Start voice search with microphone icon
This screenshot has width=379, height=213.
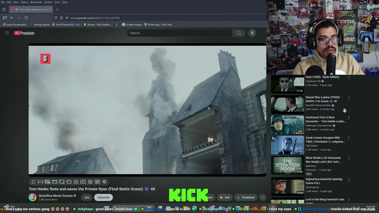[x=252, y=33]
